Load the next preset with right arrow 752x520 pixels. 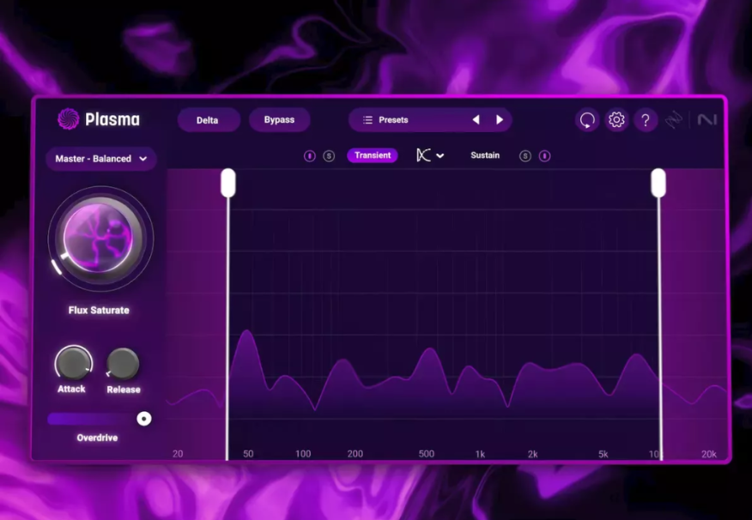pyautogui.click(x=500, y=120)
